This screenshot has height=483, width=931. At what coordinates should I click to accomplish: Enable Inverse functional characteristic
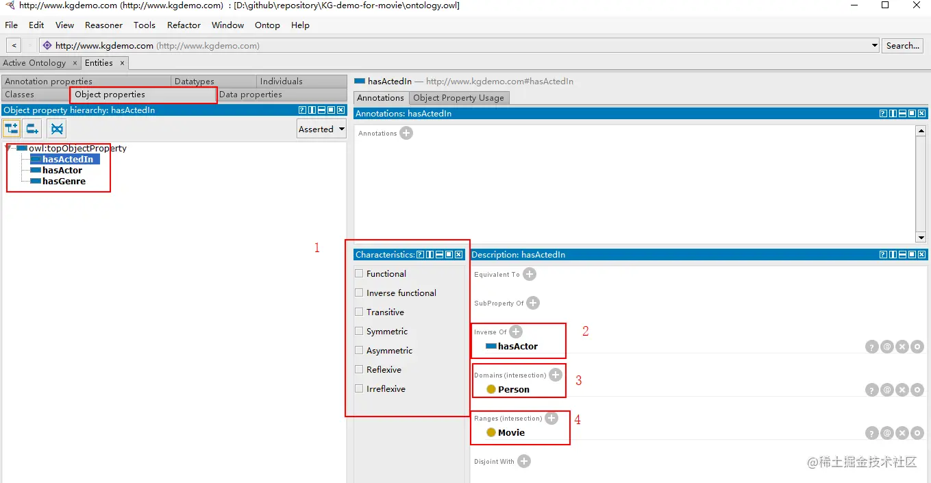point(359,293)
